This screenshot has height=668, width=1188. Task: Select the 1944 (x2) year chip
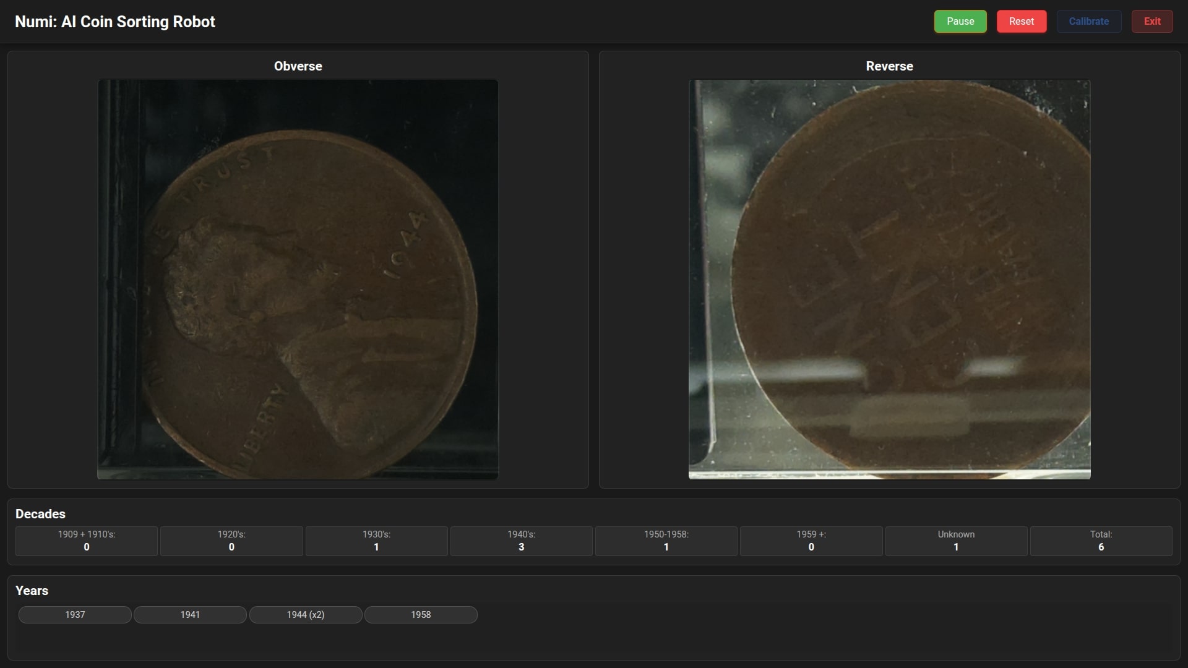306,614
